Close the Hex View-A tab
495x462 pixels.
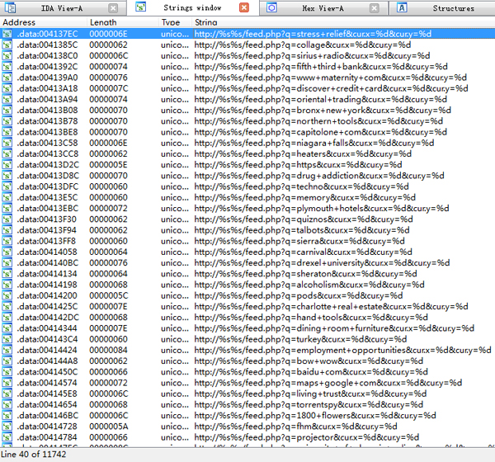tap(374, 8)
